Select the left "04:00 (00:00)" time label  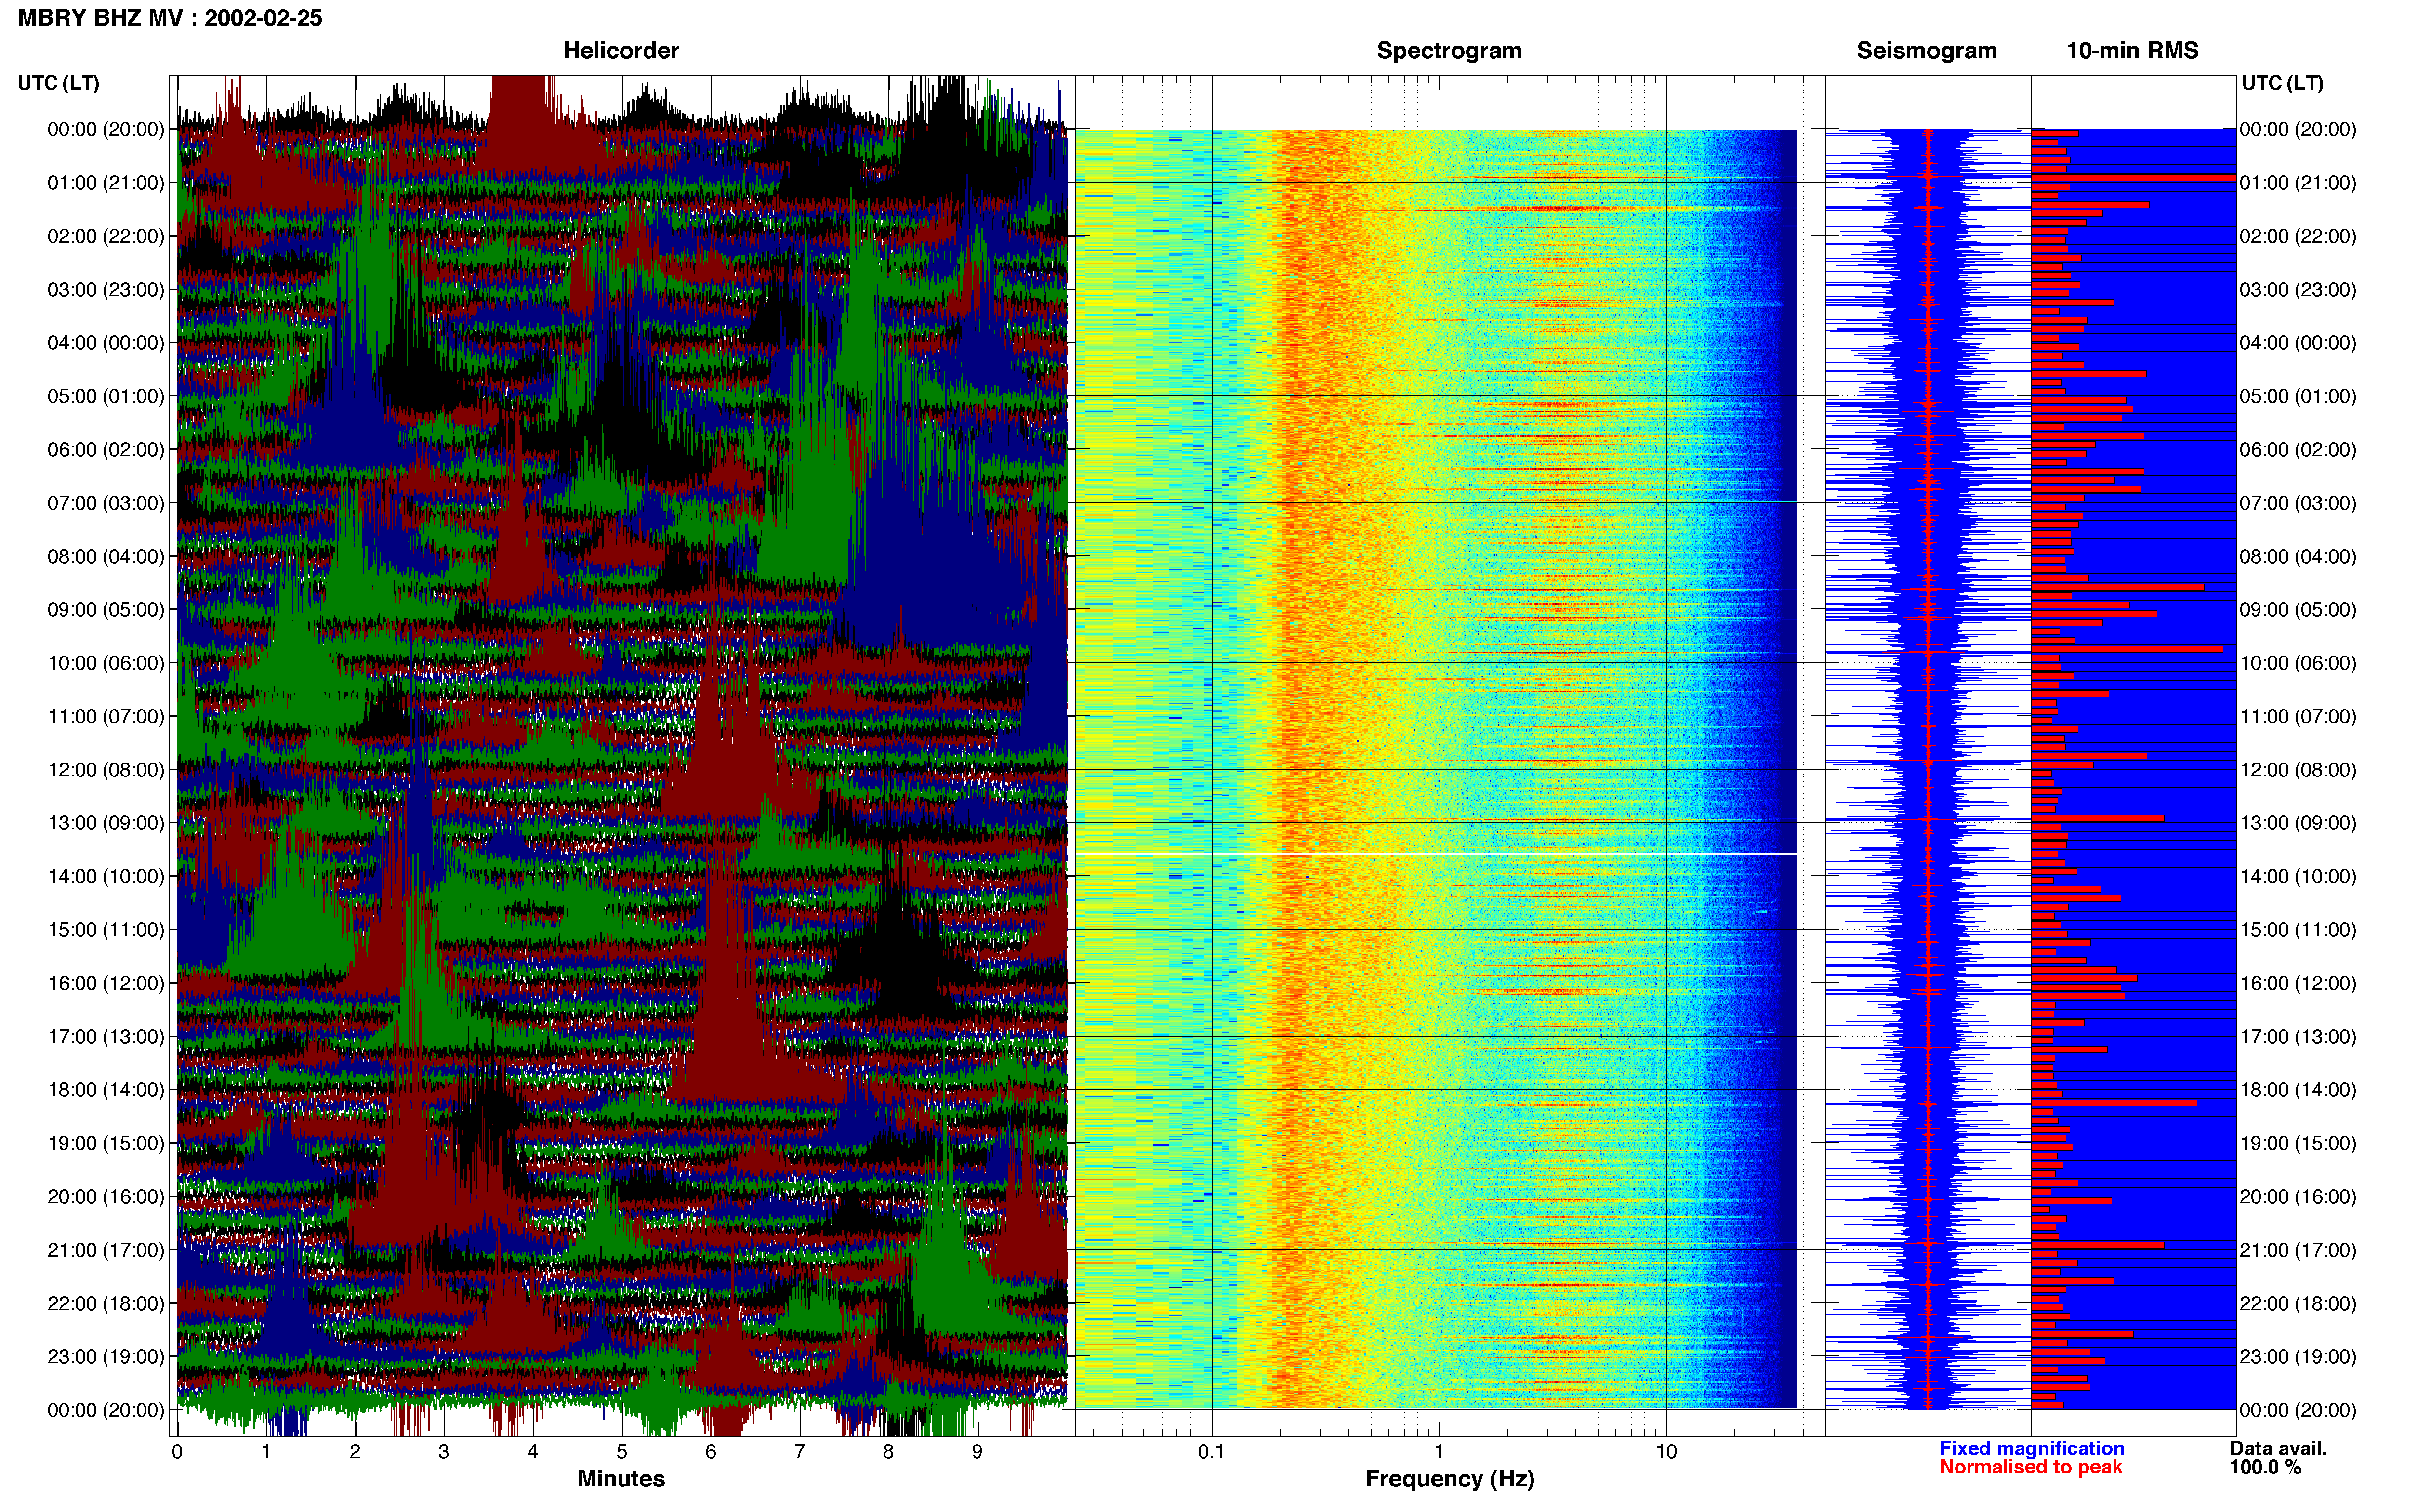tap(106, 343)
